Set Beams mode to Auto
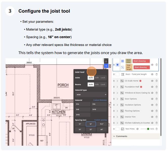Image resolution: width=168 pixels, height=151 pixels. (91, 85)
